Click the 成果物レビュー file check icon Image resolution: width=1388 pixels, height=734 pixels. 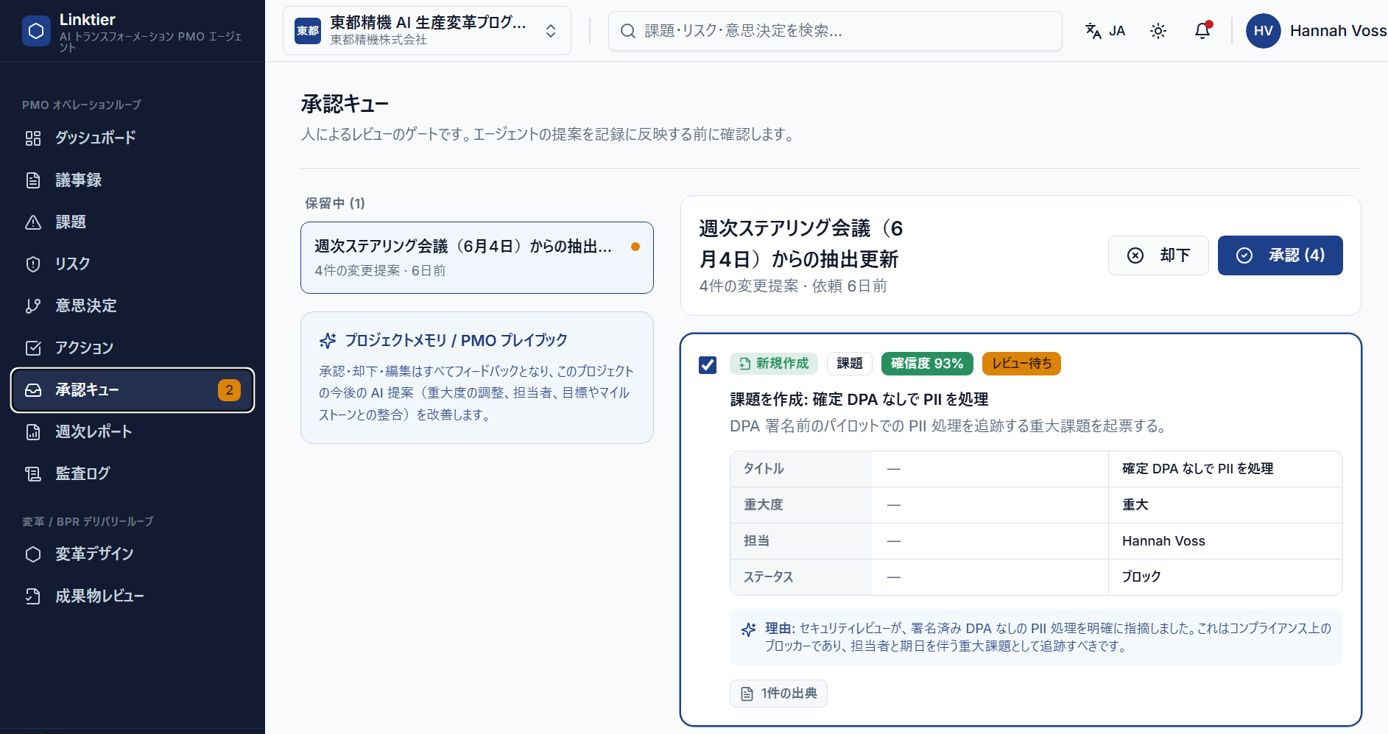[33, 596]
